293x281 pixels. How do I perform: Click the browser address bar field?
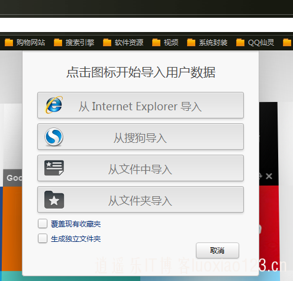(x=146, y=25)
